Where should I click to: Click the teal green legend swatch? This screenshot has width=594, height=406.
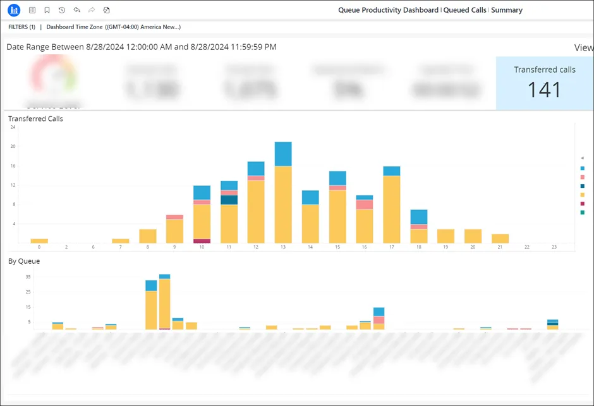(582, 212)
